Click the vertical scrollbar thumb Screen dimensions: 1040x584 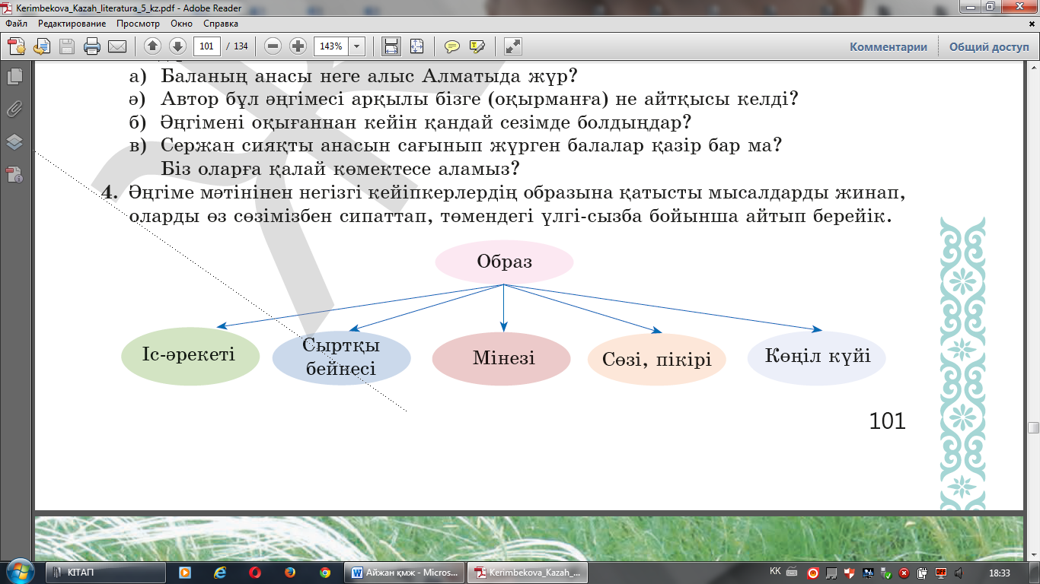(x=1033, y=427)
